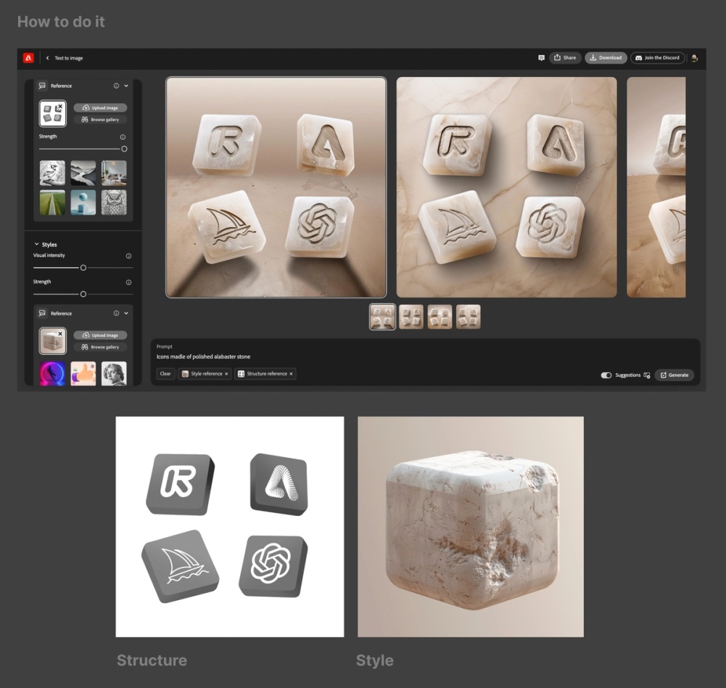Viewport: 726px width, 688px height.
Task: Click the Share button
Action: pos(565,58)
